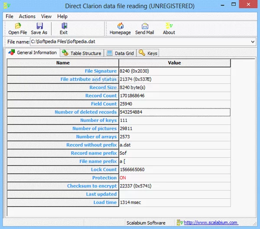Screen dimensions: 260x229
Task: Select File attribute and status label
Action: [x=88, y=80]
